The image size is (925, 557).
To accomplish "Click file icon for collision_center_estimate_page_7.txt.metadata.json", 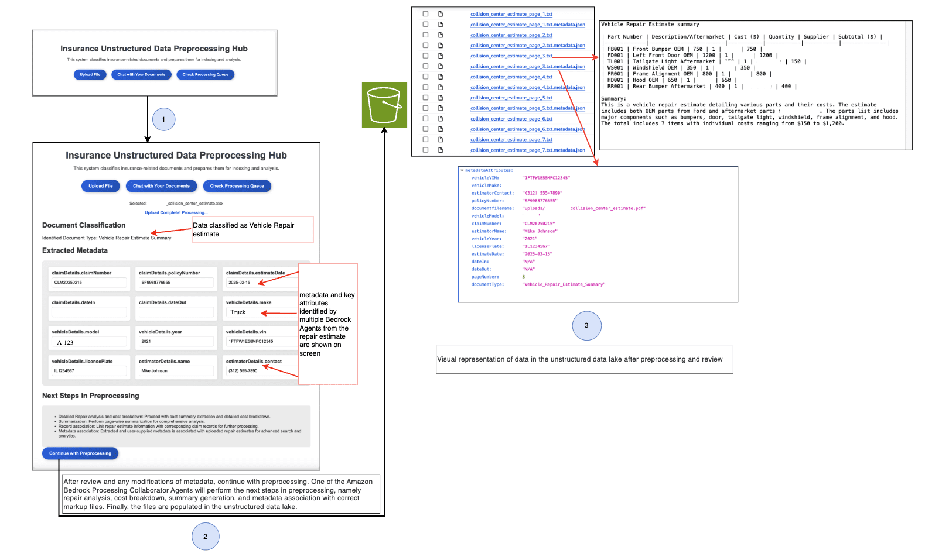I will pos(441,150).
